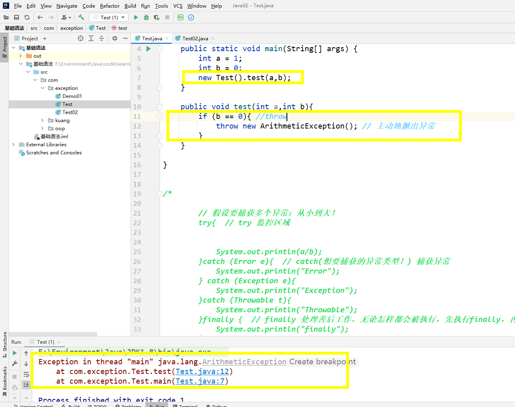The width and height of the screenshot is (515, 407).
Task: Start debugging with the green bug icon
Action: pos(146,17)
